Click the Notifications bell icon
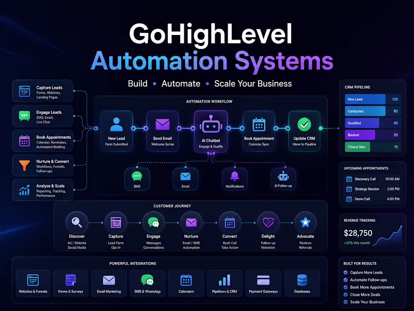 pos(234,176)
